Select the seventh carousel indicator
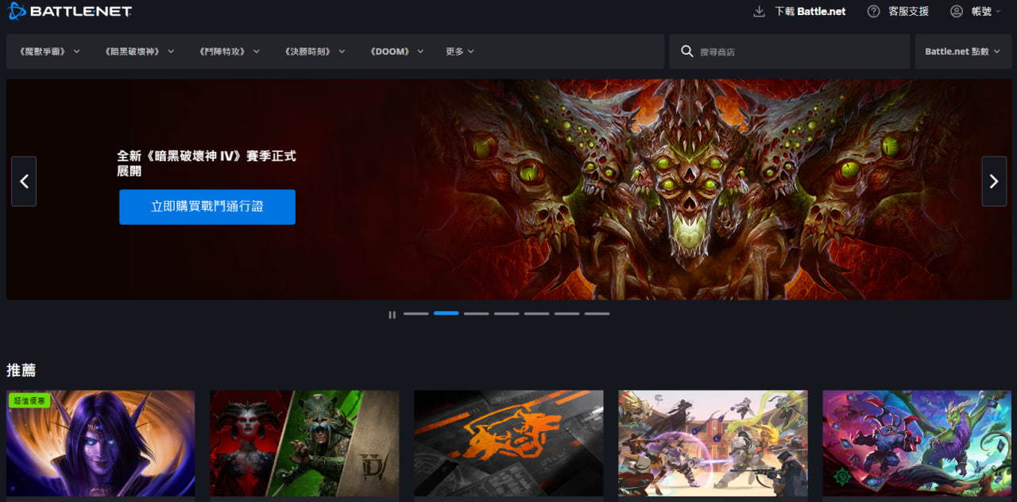Image resolution: width=1017 pixels, height=502 pixels. pyautogui.click(x=597, y=314)
